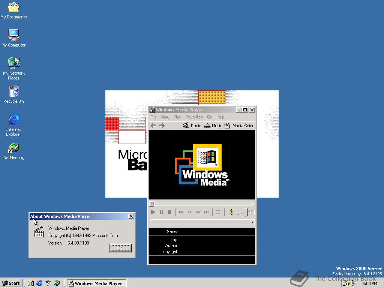This screenshot has height=288, width=384.
Task: Click the Author: label in info panel
Action: coord(171,245)
